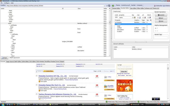Click the green checkmark status icon beside Theme
The width and height of the screenshot is (170, 106).
[113, 6]
